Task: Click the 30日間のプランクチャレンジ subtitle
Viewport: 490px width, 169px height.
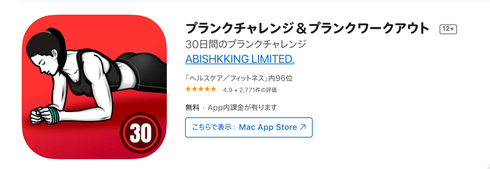Action: [246, 44]
